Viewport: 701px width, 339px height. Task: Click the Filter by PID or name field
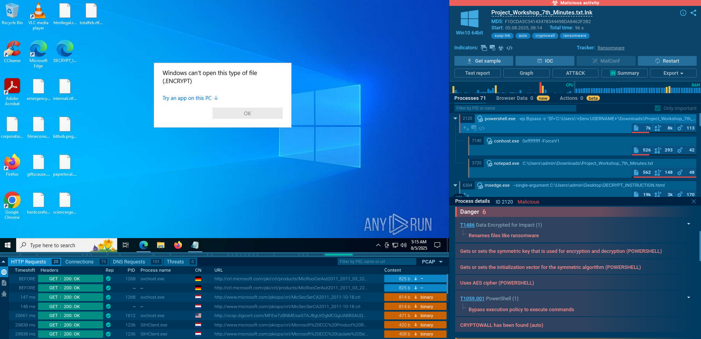coord(515,108)
